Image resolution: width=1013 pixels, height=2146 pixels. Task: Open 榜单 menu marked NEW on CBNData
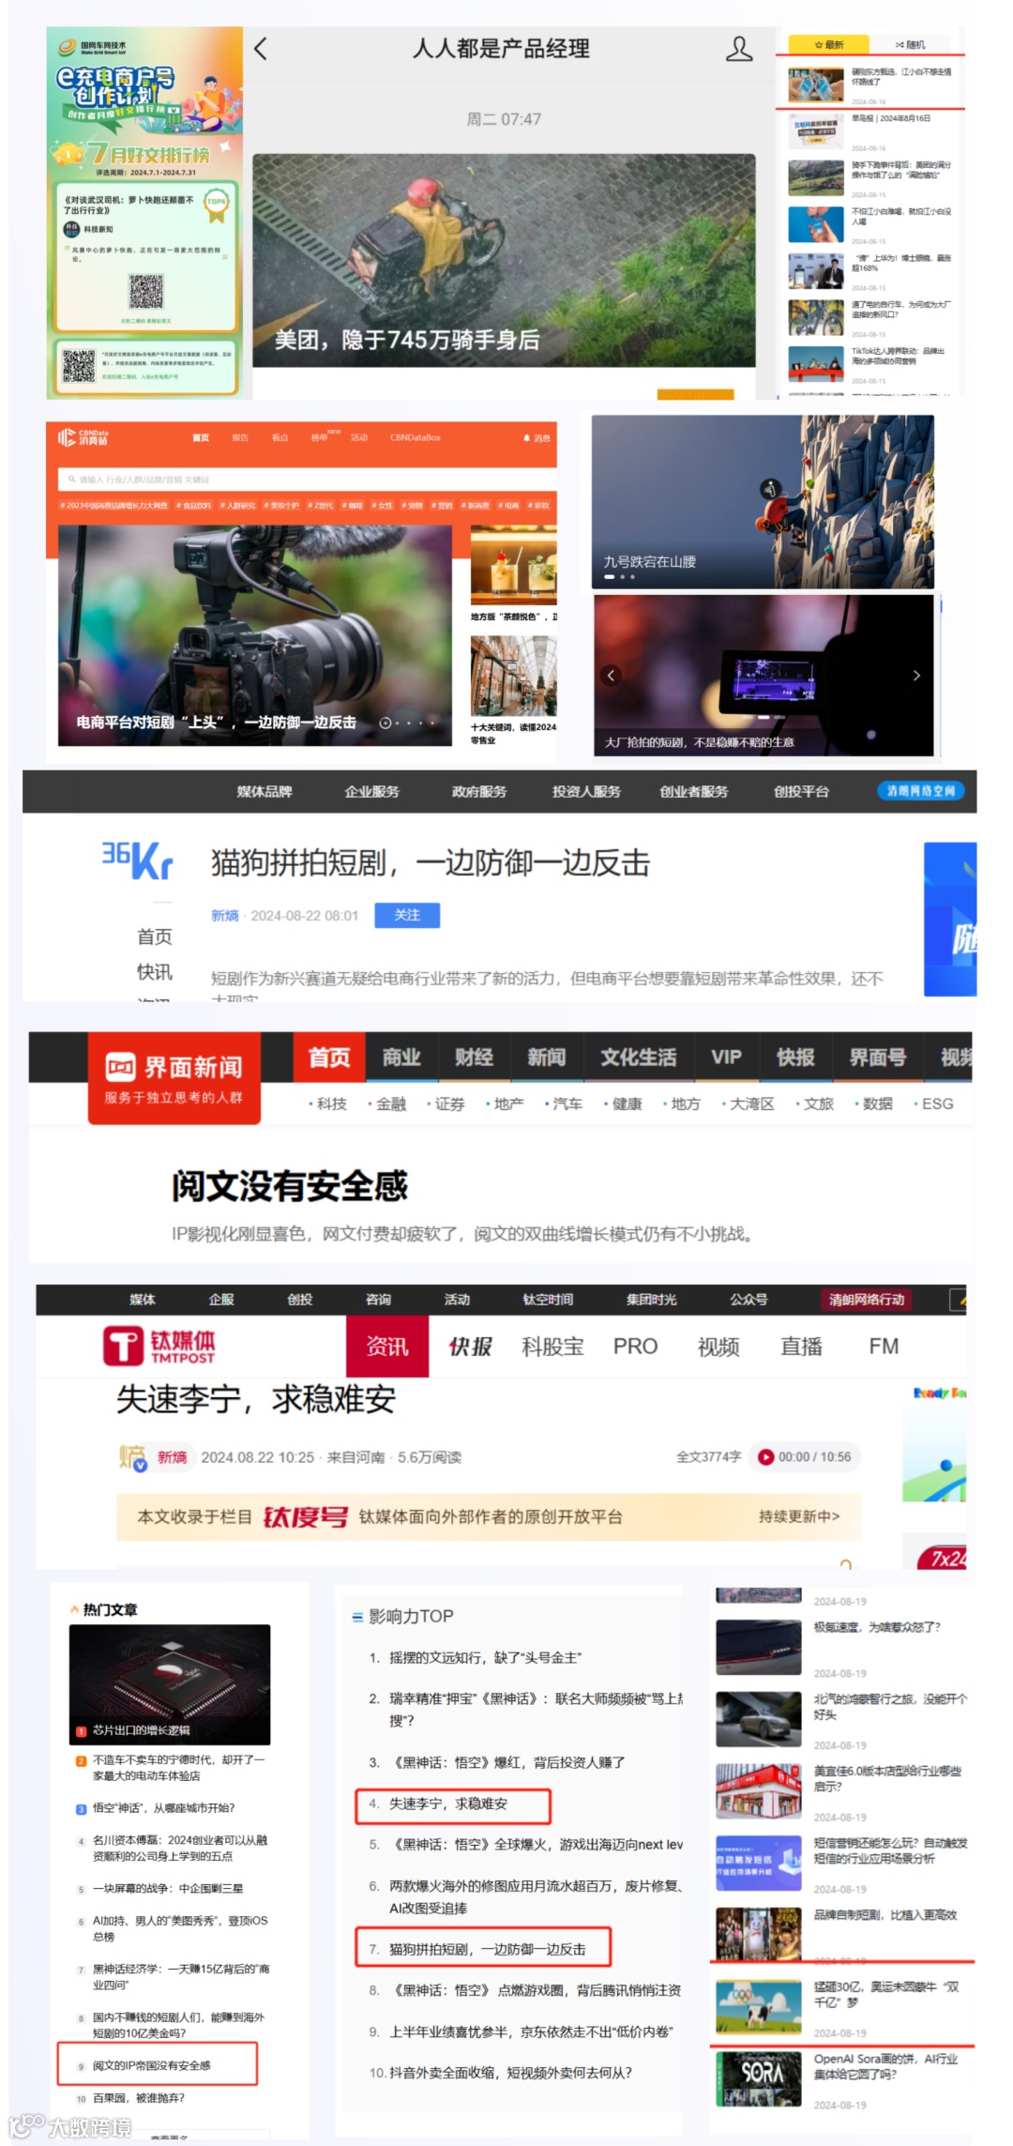[x=322, y=438]
